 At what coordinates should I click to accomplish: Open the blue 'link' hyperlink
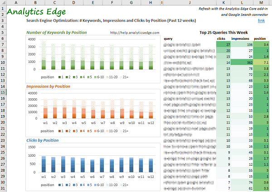(261, 20)
